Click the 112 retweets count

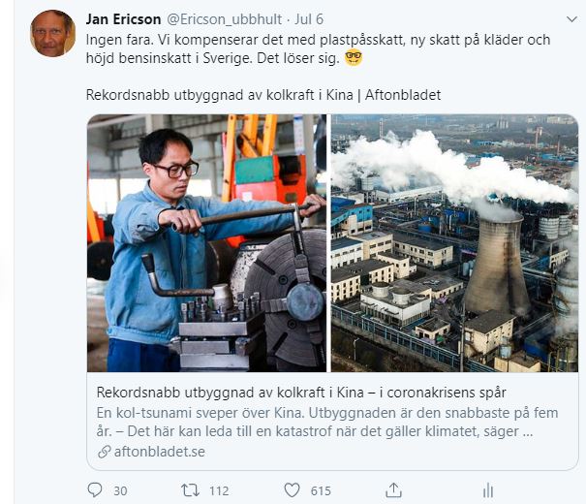click(219, 490)
